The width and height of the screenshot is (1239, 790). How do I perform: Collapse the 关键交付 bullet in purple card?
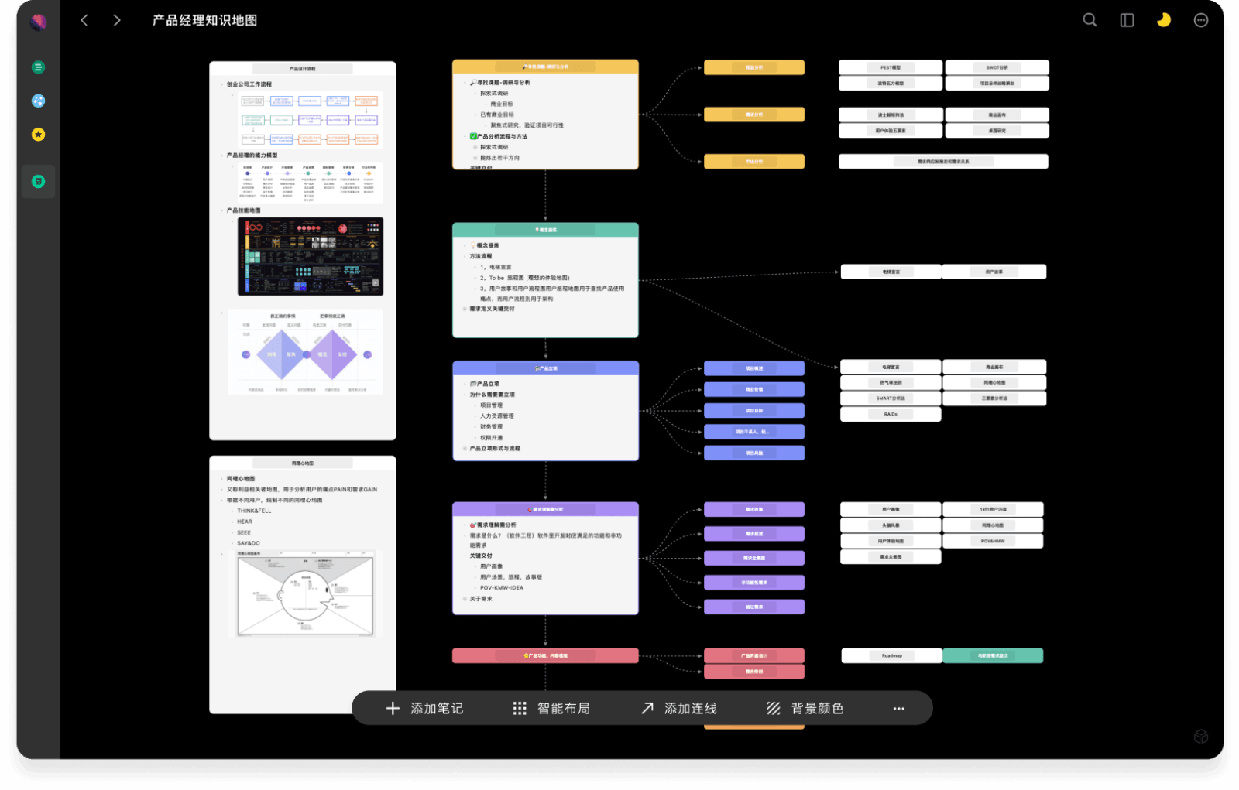coord(464,556)
